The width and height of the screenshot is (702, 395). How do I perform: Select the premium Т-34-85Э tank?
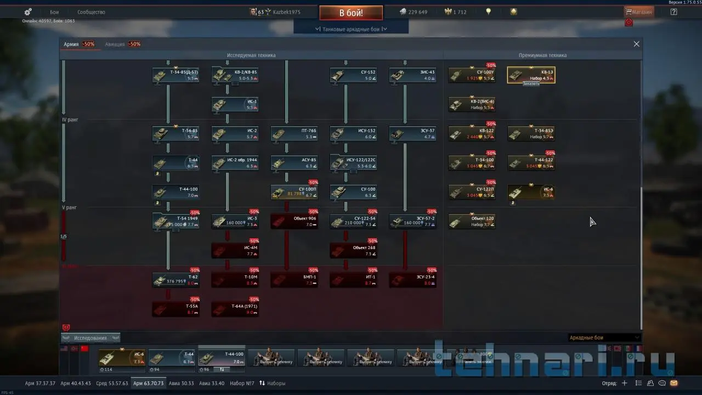pos(531,134)
